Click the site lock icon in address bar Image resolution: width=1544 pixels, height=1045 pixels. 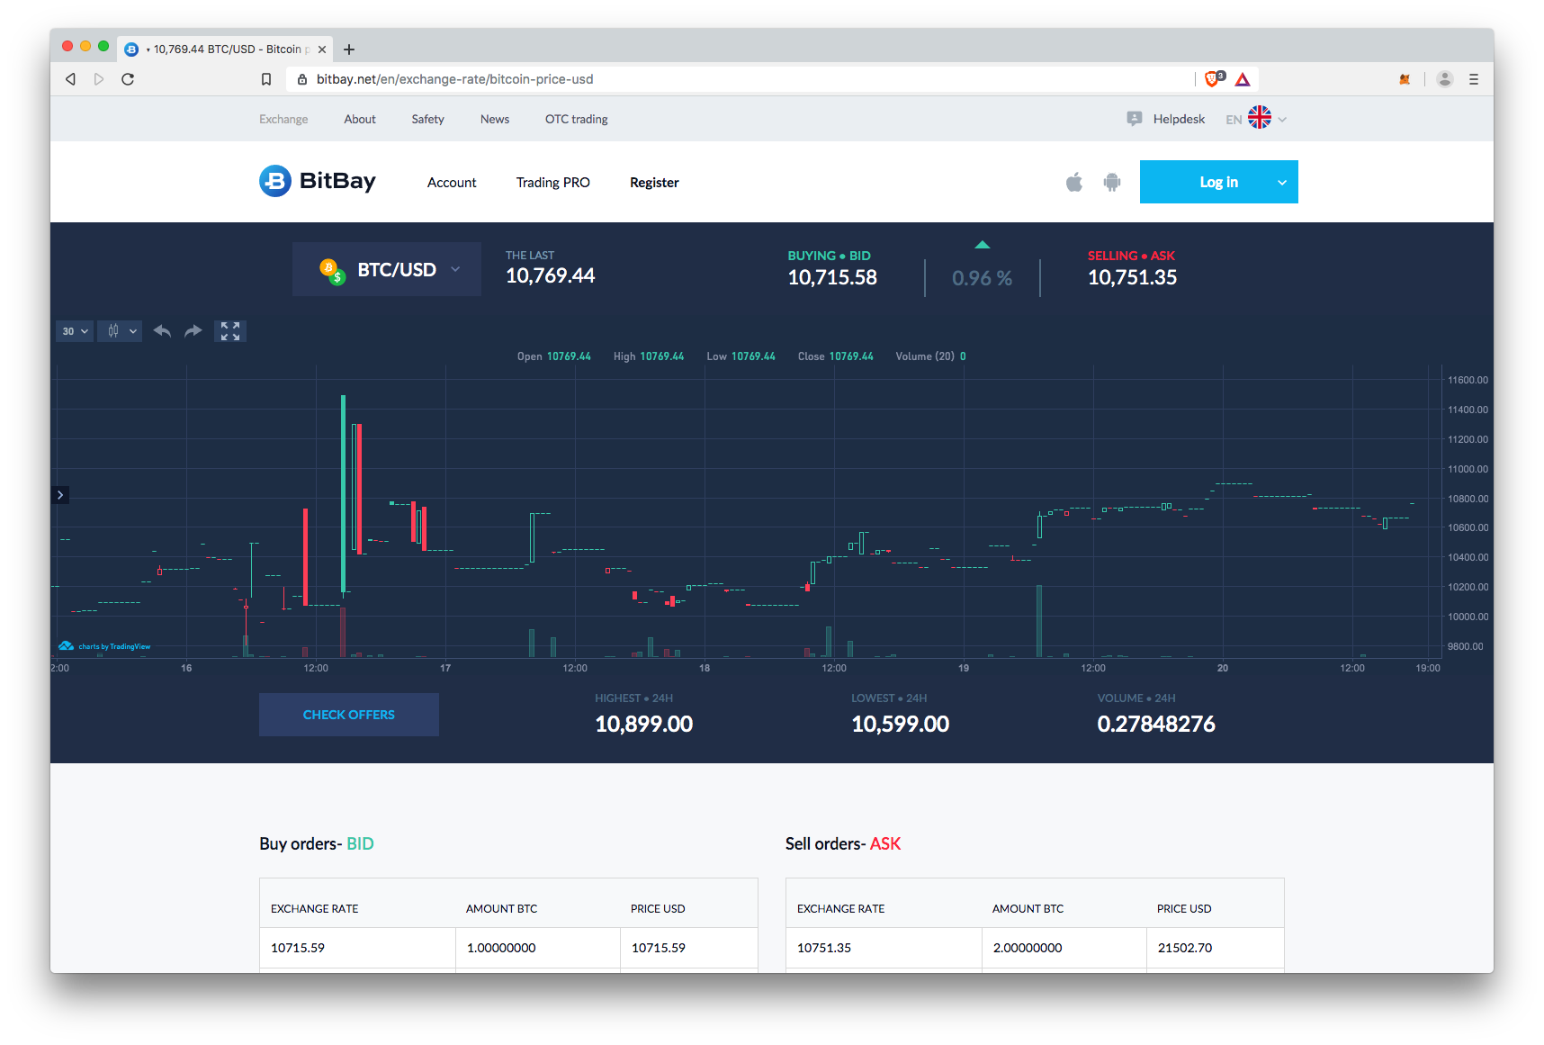(301, 79)
